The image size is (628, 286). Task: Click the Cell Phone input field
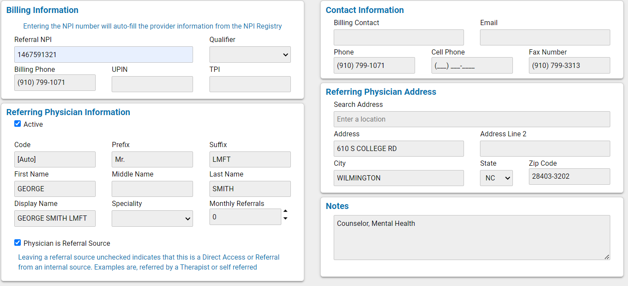(472, 65)
